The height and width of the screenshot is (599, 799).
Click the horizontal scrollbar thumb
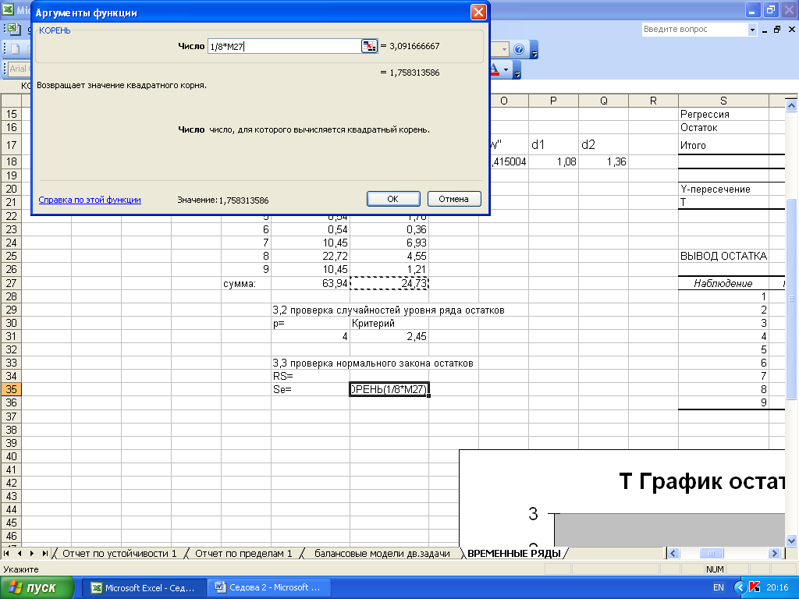712,553
